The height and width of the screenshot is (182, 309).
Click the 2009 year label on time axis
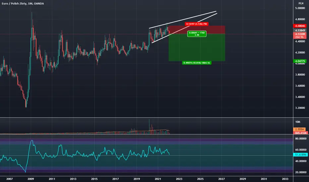click(31, 179)
